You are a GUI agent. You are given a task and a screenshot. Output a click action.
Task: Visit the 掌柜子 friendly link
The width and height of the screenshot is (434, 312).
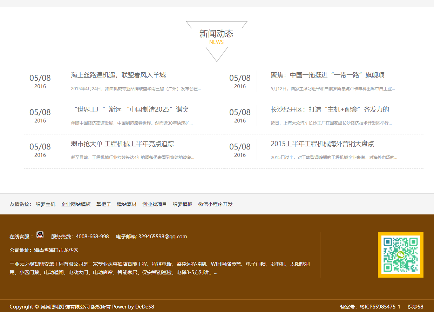coord(104,204)
